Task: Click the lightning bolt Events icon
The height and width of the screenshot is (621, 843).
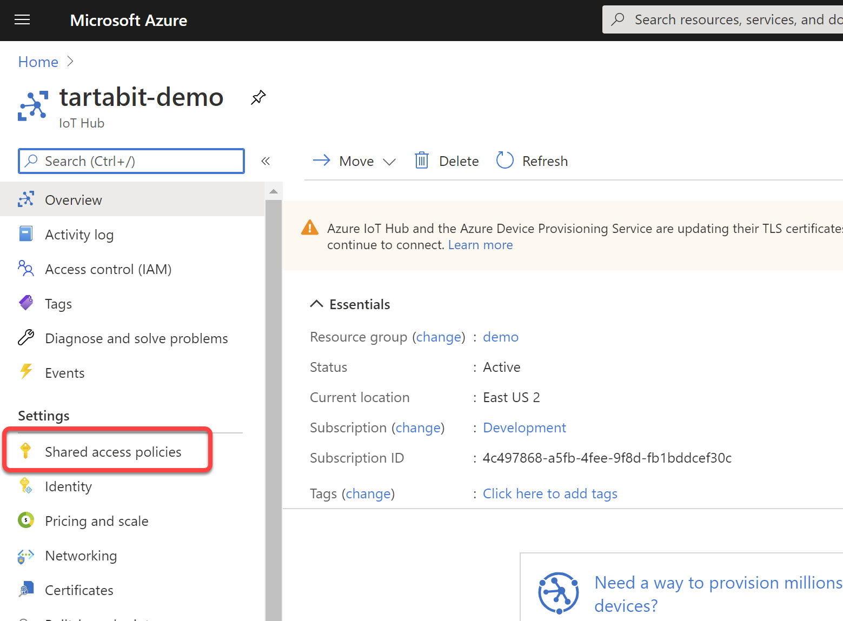Action: click(x=25, y=372)
